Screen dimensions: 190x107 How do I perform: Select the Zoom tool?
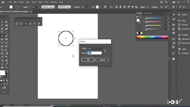pos(7,67)
